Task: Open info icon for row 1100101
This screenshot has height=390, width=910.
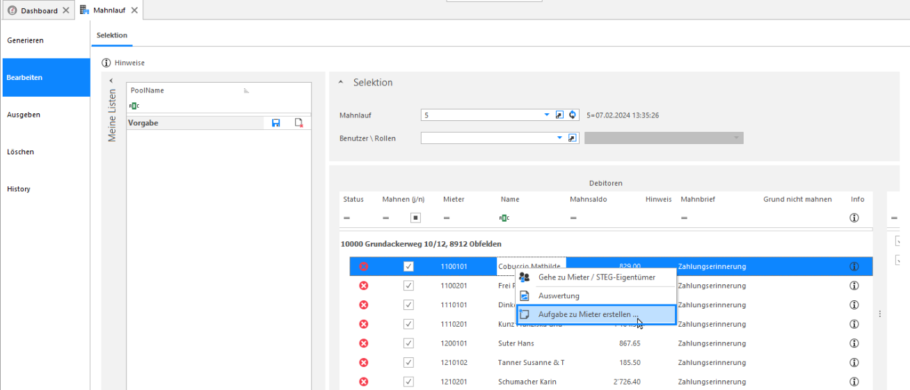Action: pyautogui.click(x=854, y=266)
